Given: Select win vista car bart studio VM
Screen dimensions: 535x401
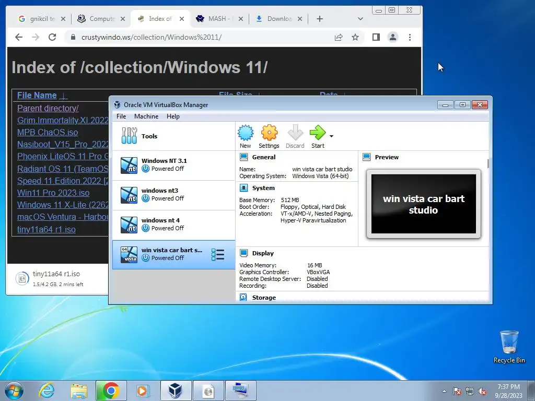Looking at the screenshot, I should 173,254.
